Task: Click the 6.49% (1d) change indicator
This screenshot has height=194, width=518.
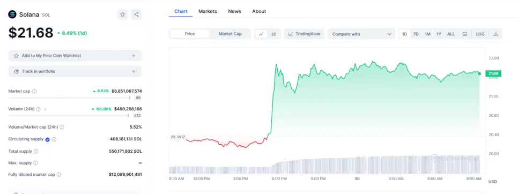Action: click(x=72, y=33)
